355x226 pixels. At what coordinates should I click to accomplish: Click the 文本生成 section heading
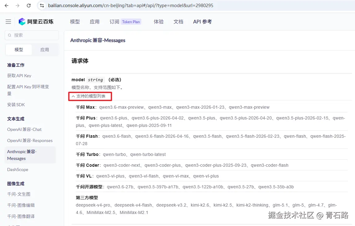(x=16, y=119)
